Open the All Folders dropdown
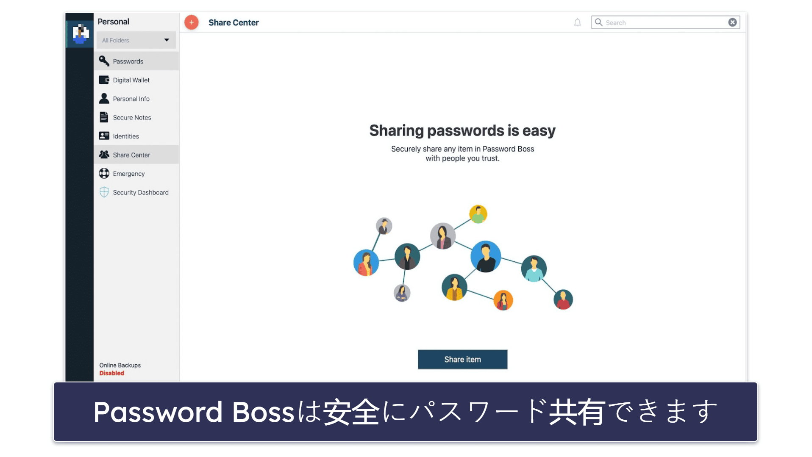Viewport: 812px width, 457px height. pyautogui.click(x=136, y=40)
